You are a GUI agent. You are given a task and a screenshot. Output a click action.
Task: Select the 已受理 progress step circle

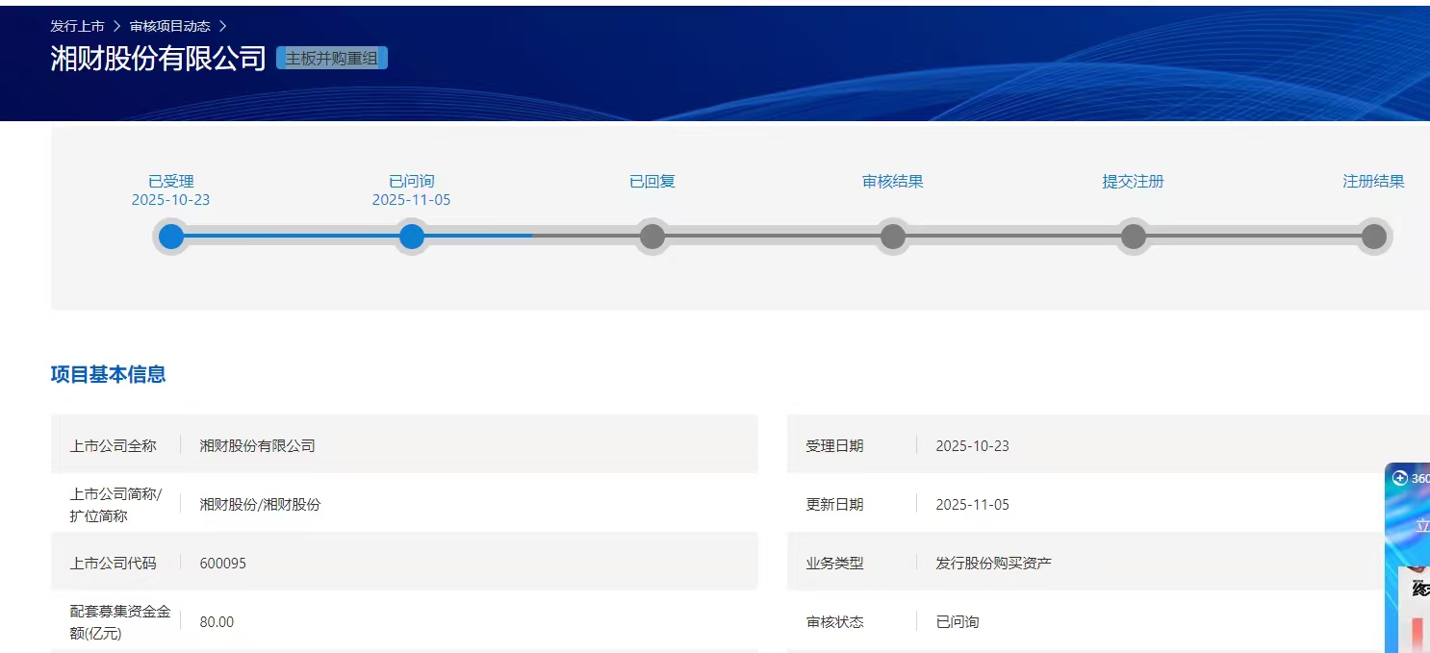171,237
